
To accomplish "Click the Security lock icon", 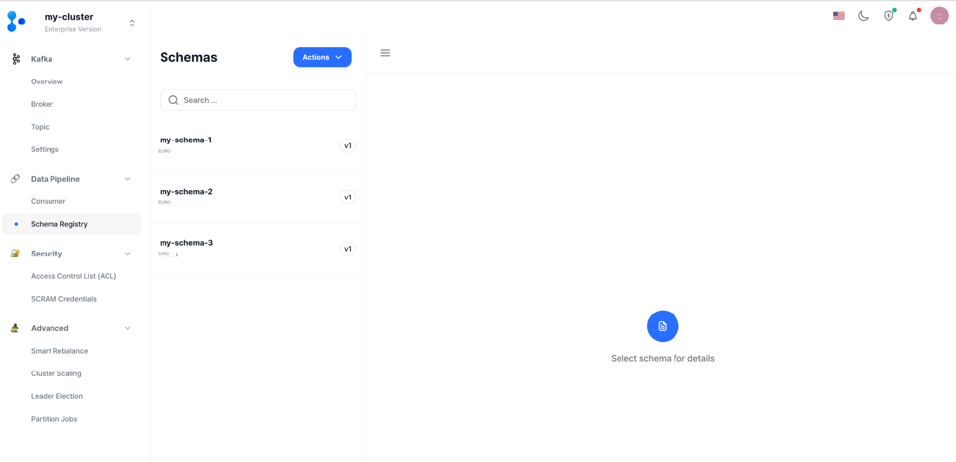I will pos(15,253).
